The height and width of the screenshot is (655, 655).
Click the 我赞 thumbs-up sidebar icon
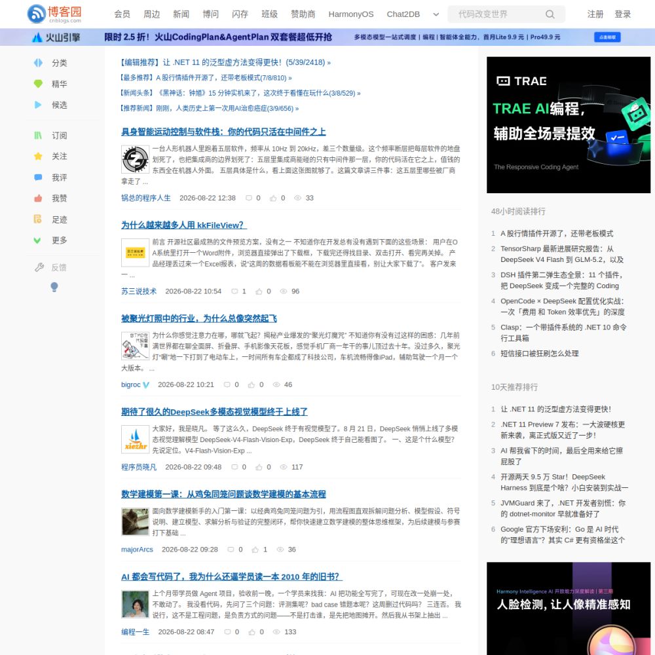tap(38, 198)
